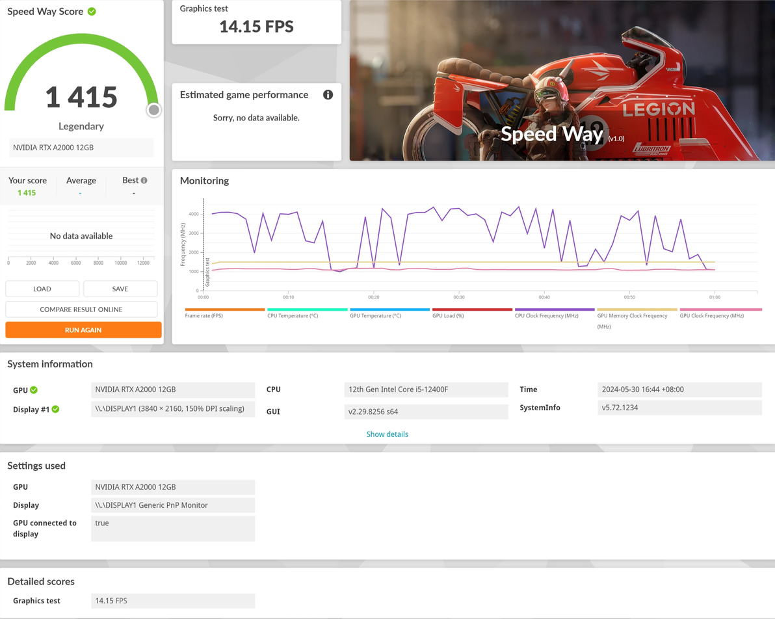Expand system info with Show details
The image size is (775, 619).
(x=387, y=434)
